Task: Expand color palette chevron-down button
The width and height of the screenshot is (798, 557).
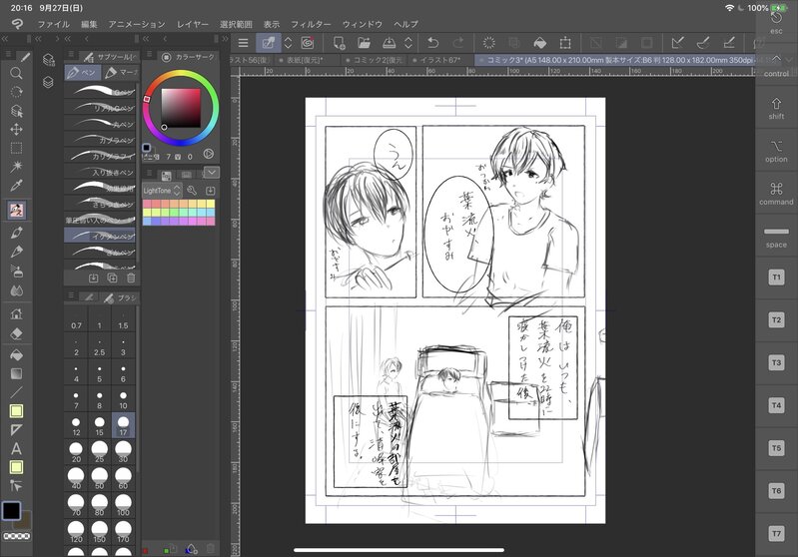Action: point(212,173)
